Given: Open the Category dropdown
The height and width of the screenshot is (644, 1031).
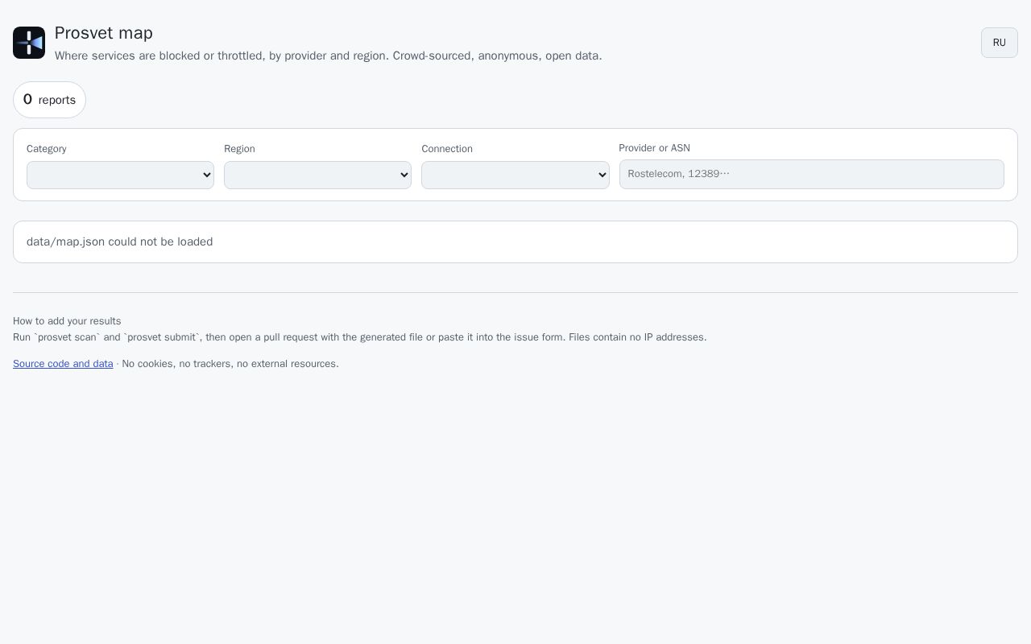Looking at the screenshot, I should coord(120,175).
